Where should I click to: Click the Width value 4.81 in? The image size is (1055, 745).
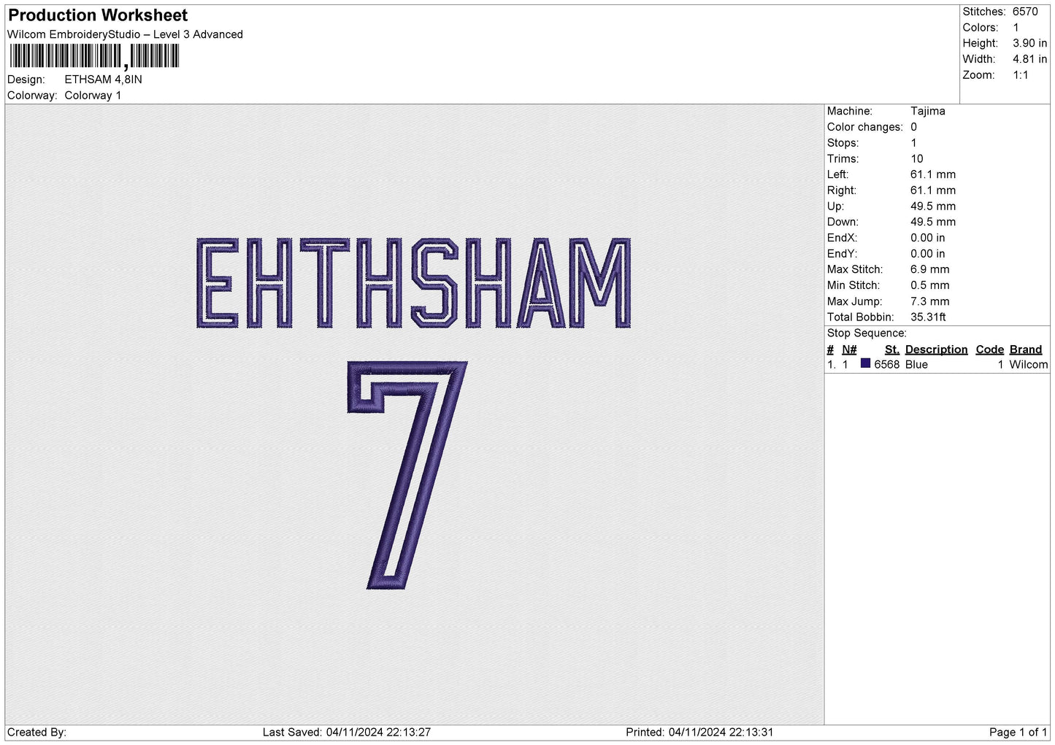coord(1030,59)
